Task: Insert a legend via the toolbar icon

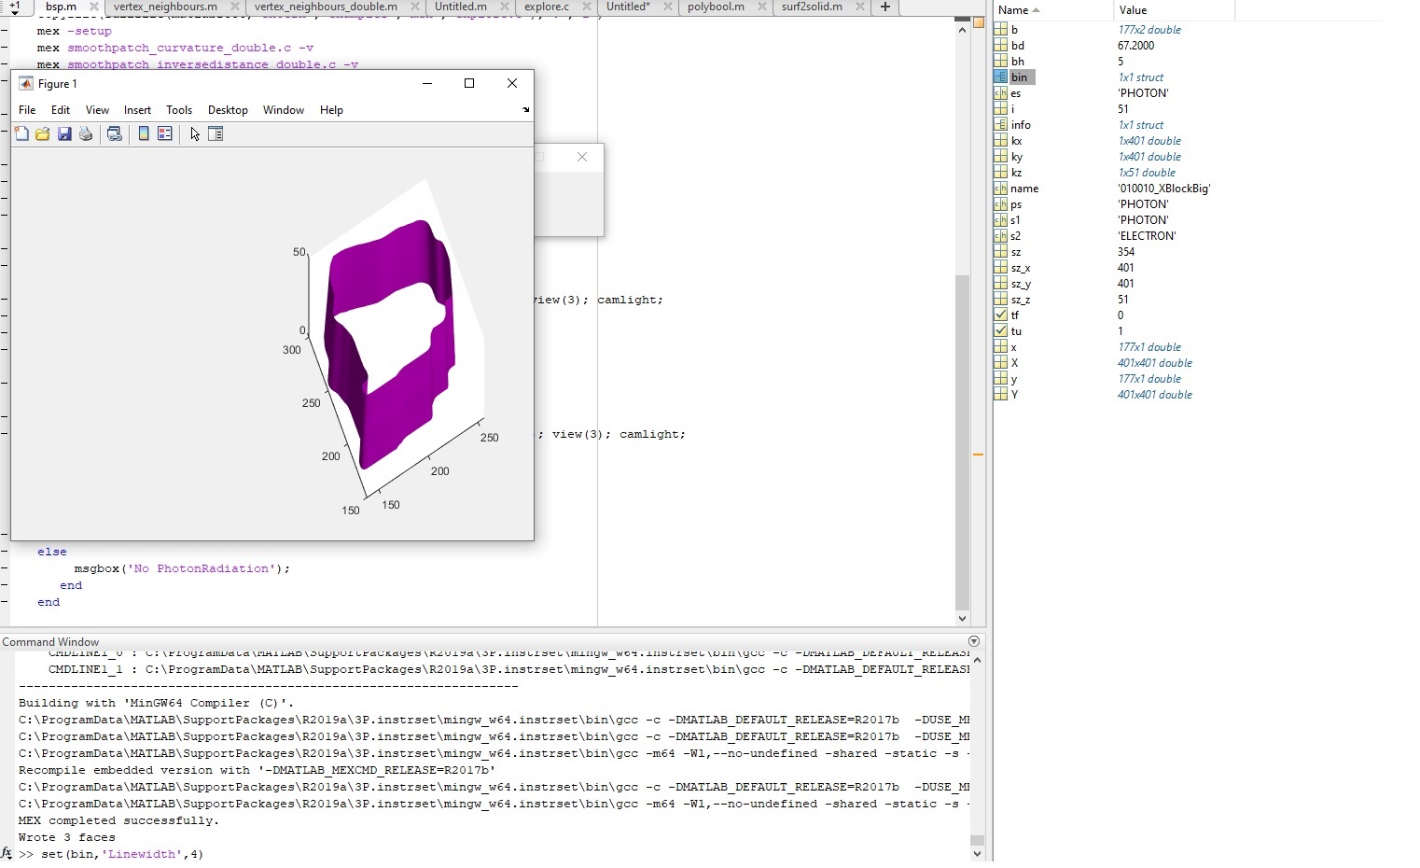Action: coord(165,134)
